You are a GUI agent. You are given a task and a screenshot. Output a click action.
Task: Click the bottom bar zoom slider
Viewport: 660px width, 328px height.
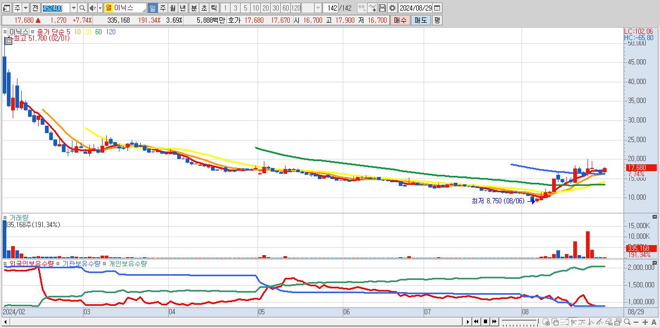[520, 322]
